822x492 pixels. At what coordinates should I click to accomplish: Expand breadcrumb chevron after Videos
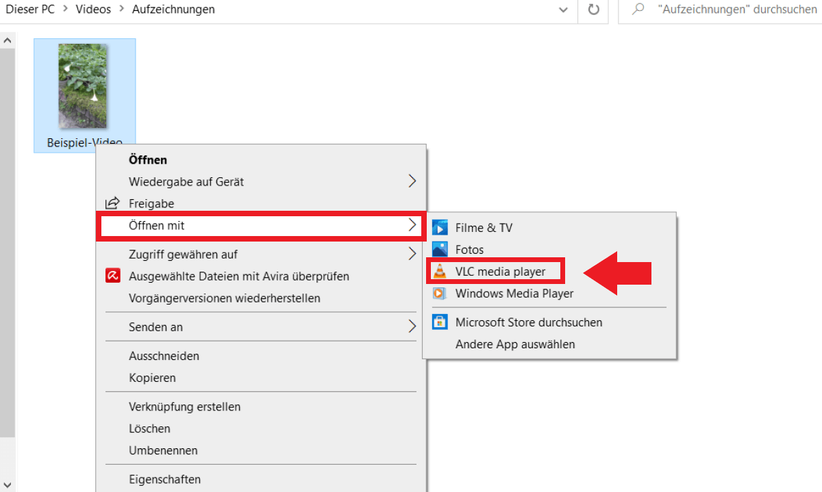click(121, 10)
